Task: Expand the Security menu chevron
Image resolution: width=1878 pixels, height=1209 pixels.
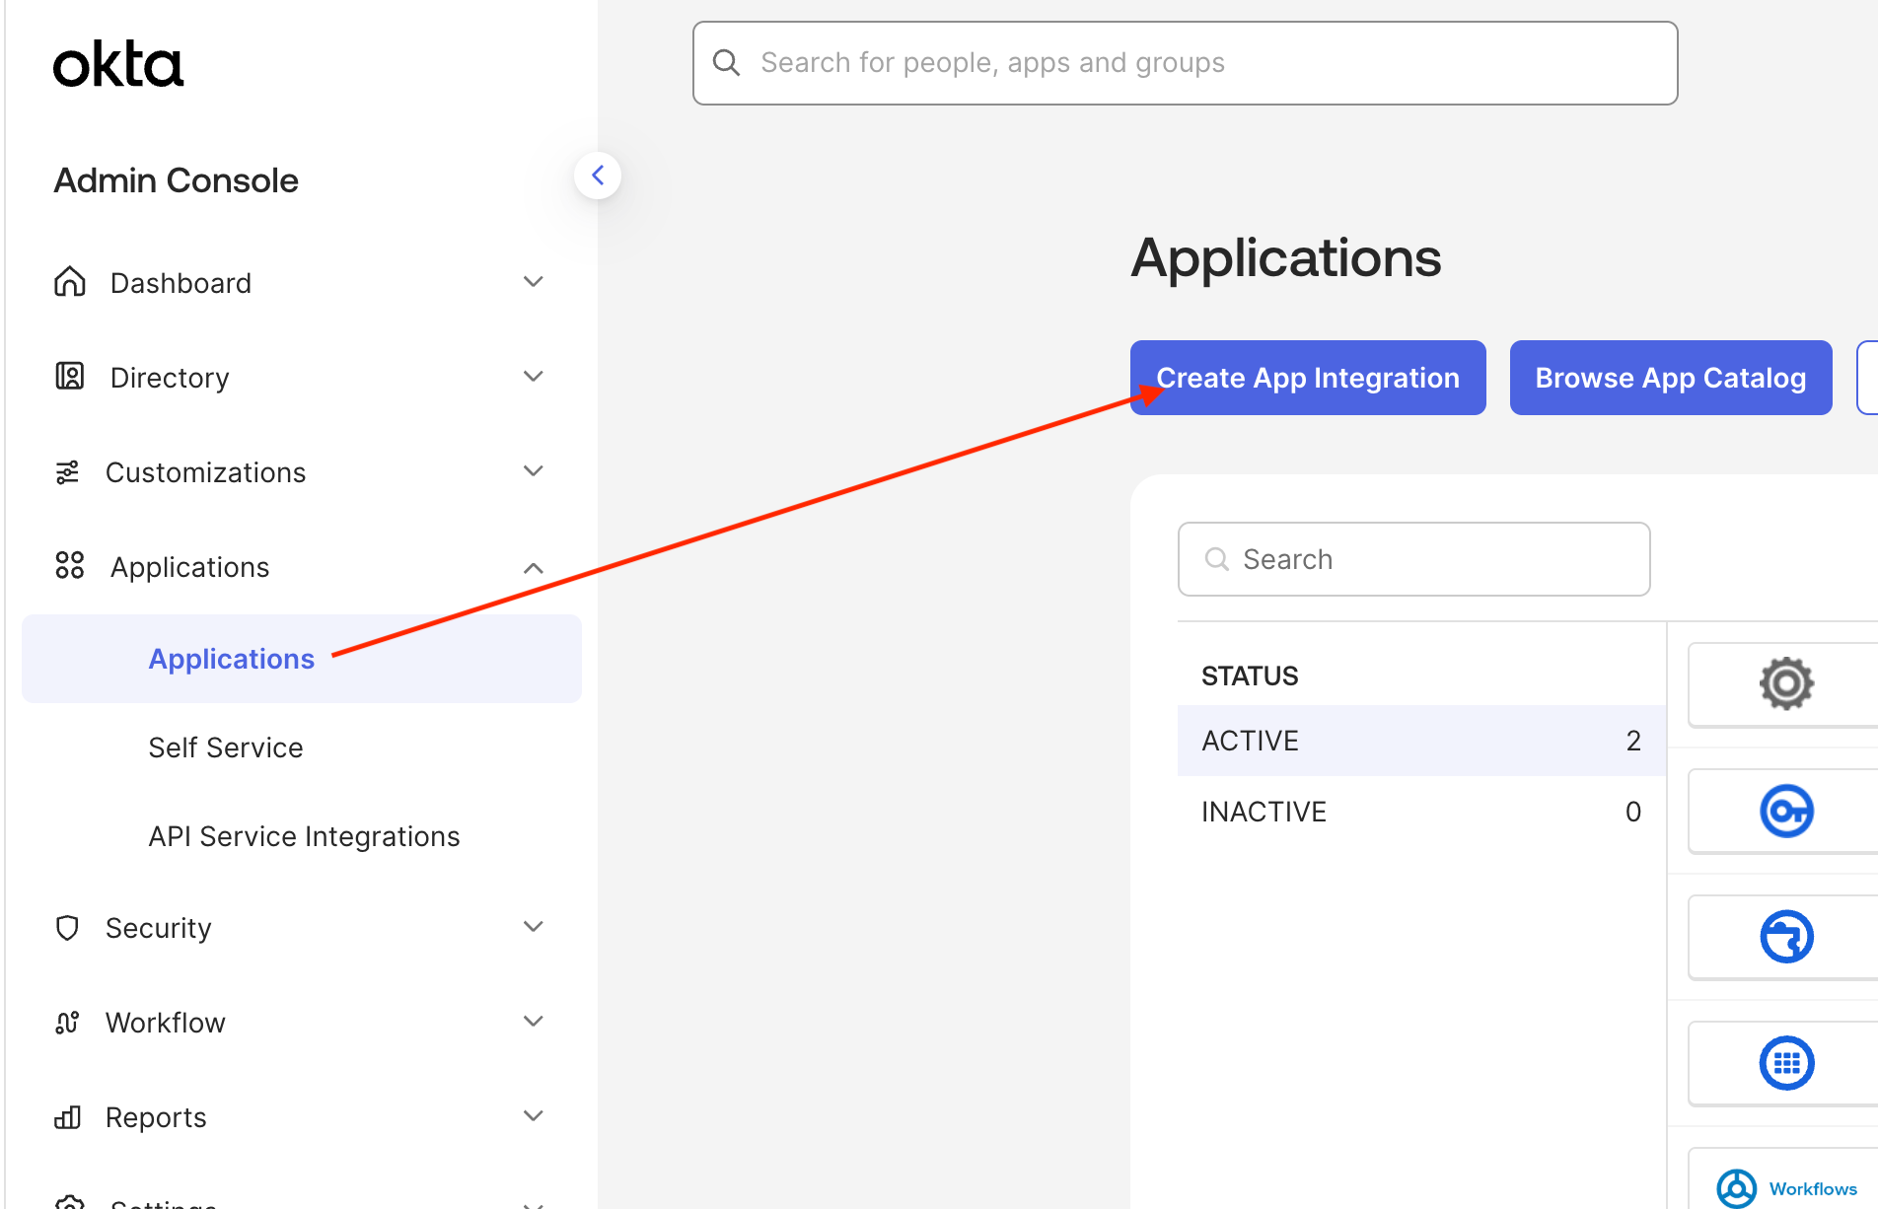Action: pos(534,927)
